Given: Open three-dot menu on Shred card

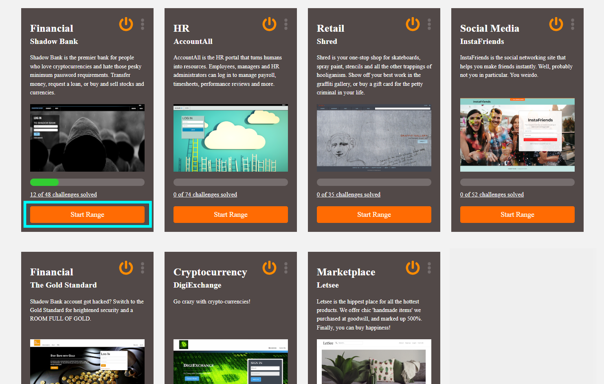Looking at the screenshot, I should [429, 24].
